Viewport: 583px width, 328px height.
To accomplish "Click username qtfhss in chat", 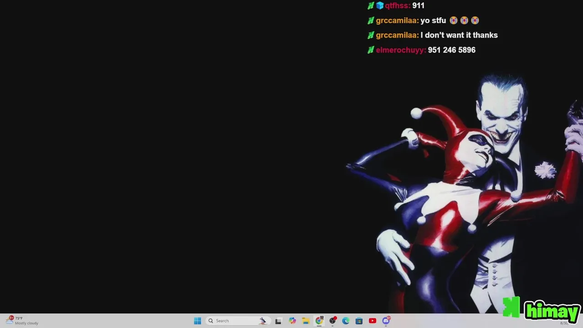I will click(x=398, y=5).
